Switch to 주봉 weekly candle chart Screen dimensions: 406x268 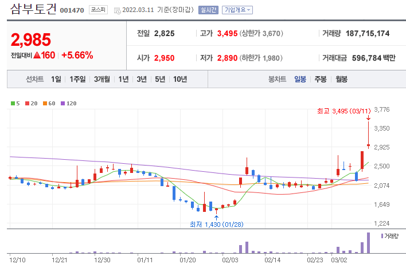pyautogui.click(x=321, y=79)
